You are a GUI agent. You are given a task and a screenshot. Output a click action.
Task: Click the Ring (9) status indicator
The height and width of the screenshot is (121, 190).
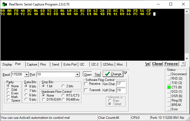click(x=169, y=100)
